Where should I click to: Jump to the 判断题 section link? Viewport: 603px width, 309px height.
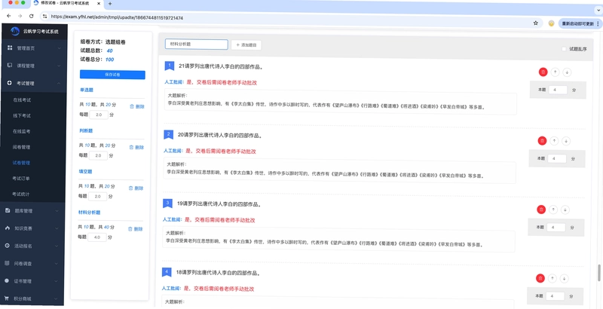coord(86,130)
